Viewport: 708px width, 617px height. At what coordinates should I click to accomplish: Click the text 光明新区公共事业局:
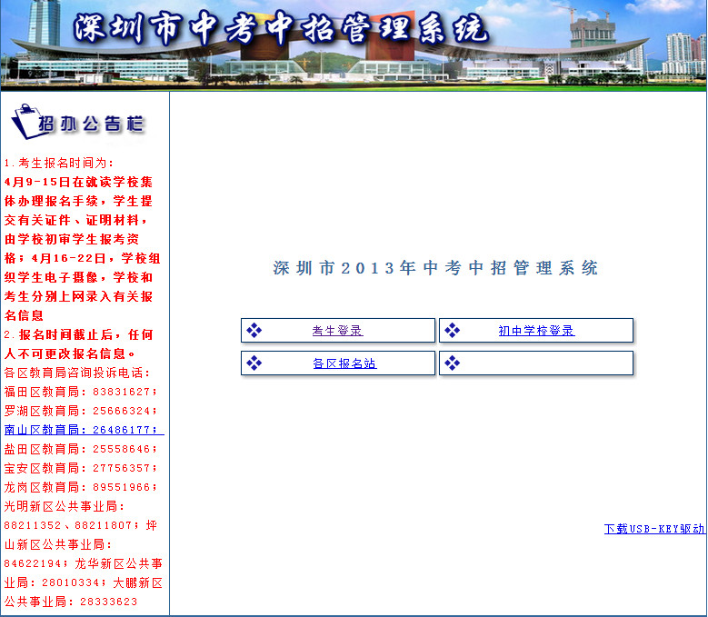point(65,506)
